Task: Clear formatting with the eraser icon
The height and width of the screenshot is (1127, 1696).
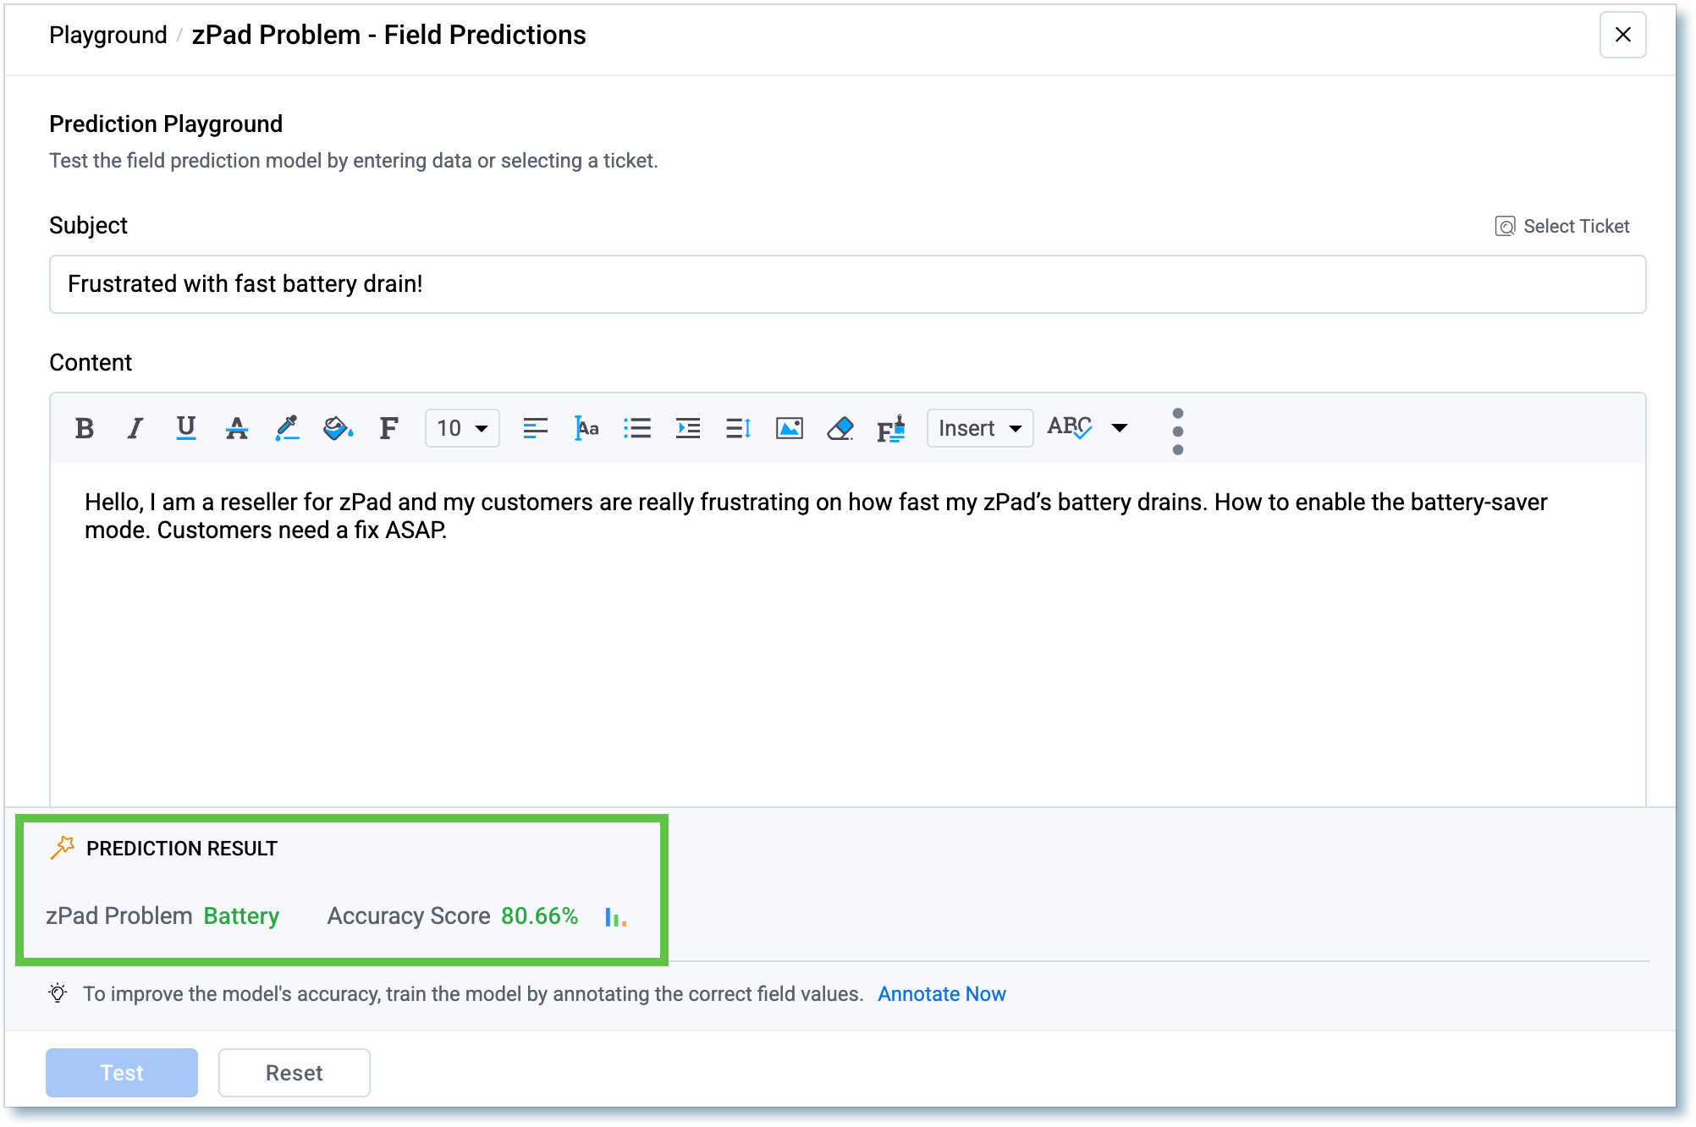Action: click(840, 428)
